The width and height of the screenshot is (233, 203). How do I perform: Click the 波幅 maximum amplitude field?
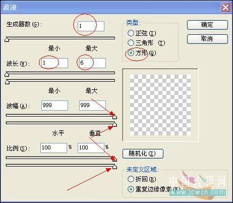92,106
